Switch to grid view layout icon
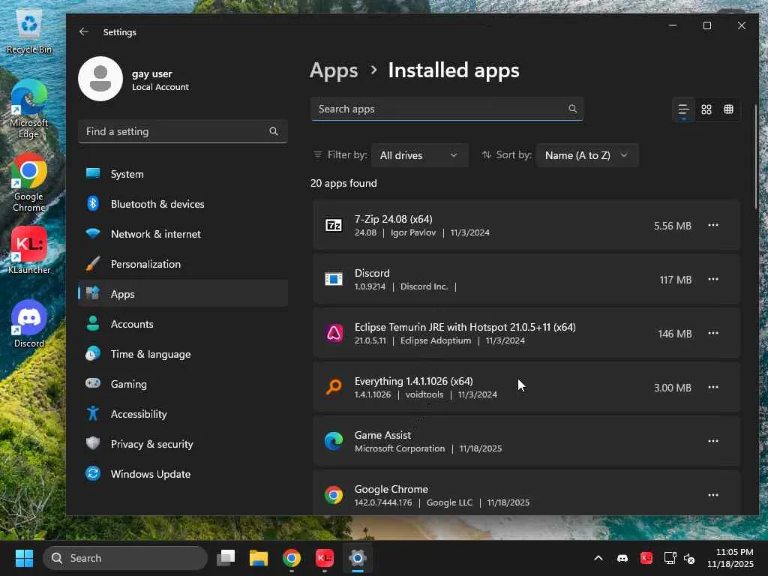Image resolution: width=768 pixels, height=576 pixels. [x=706, y=109]
